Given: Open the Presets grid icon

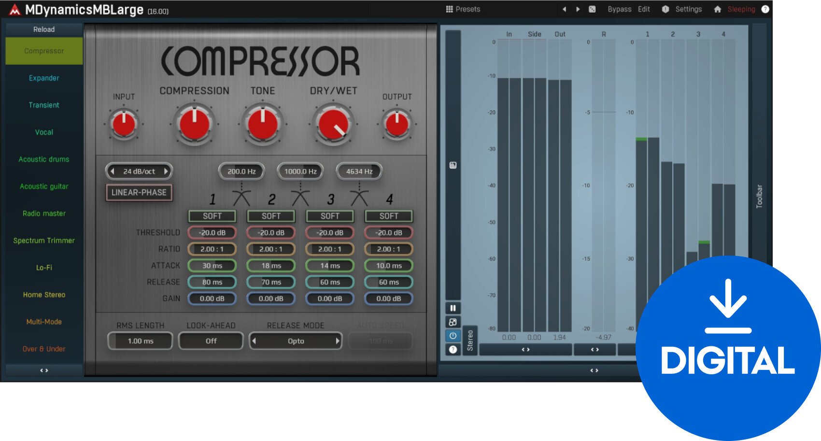Looking at the screenshot, I should click(449, 9).
